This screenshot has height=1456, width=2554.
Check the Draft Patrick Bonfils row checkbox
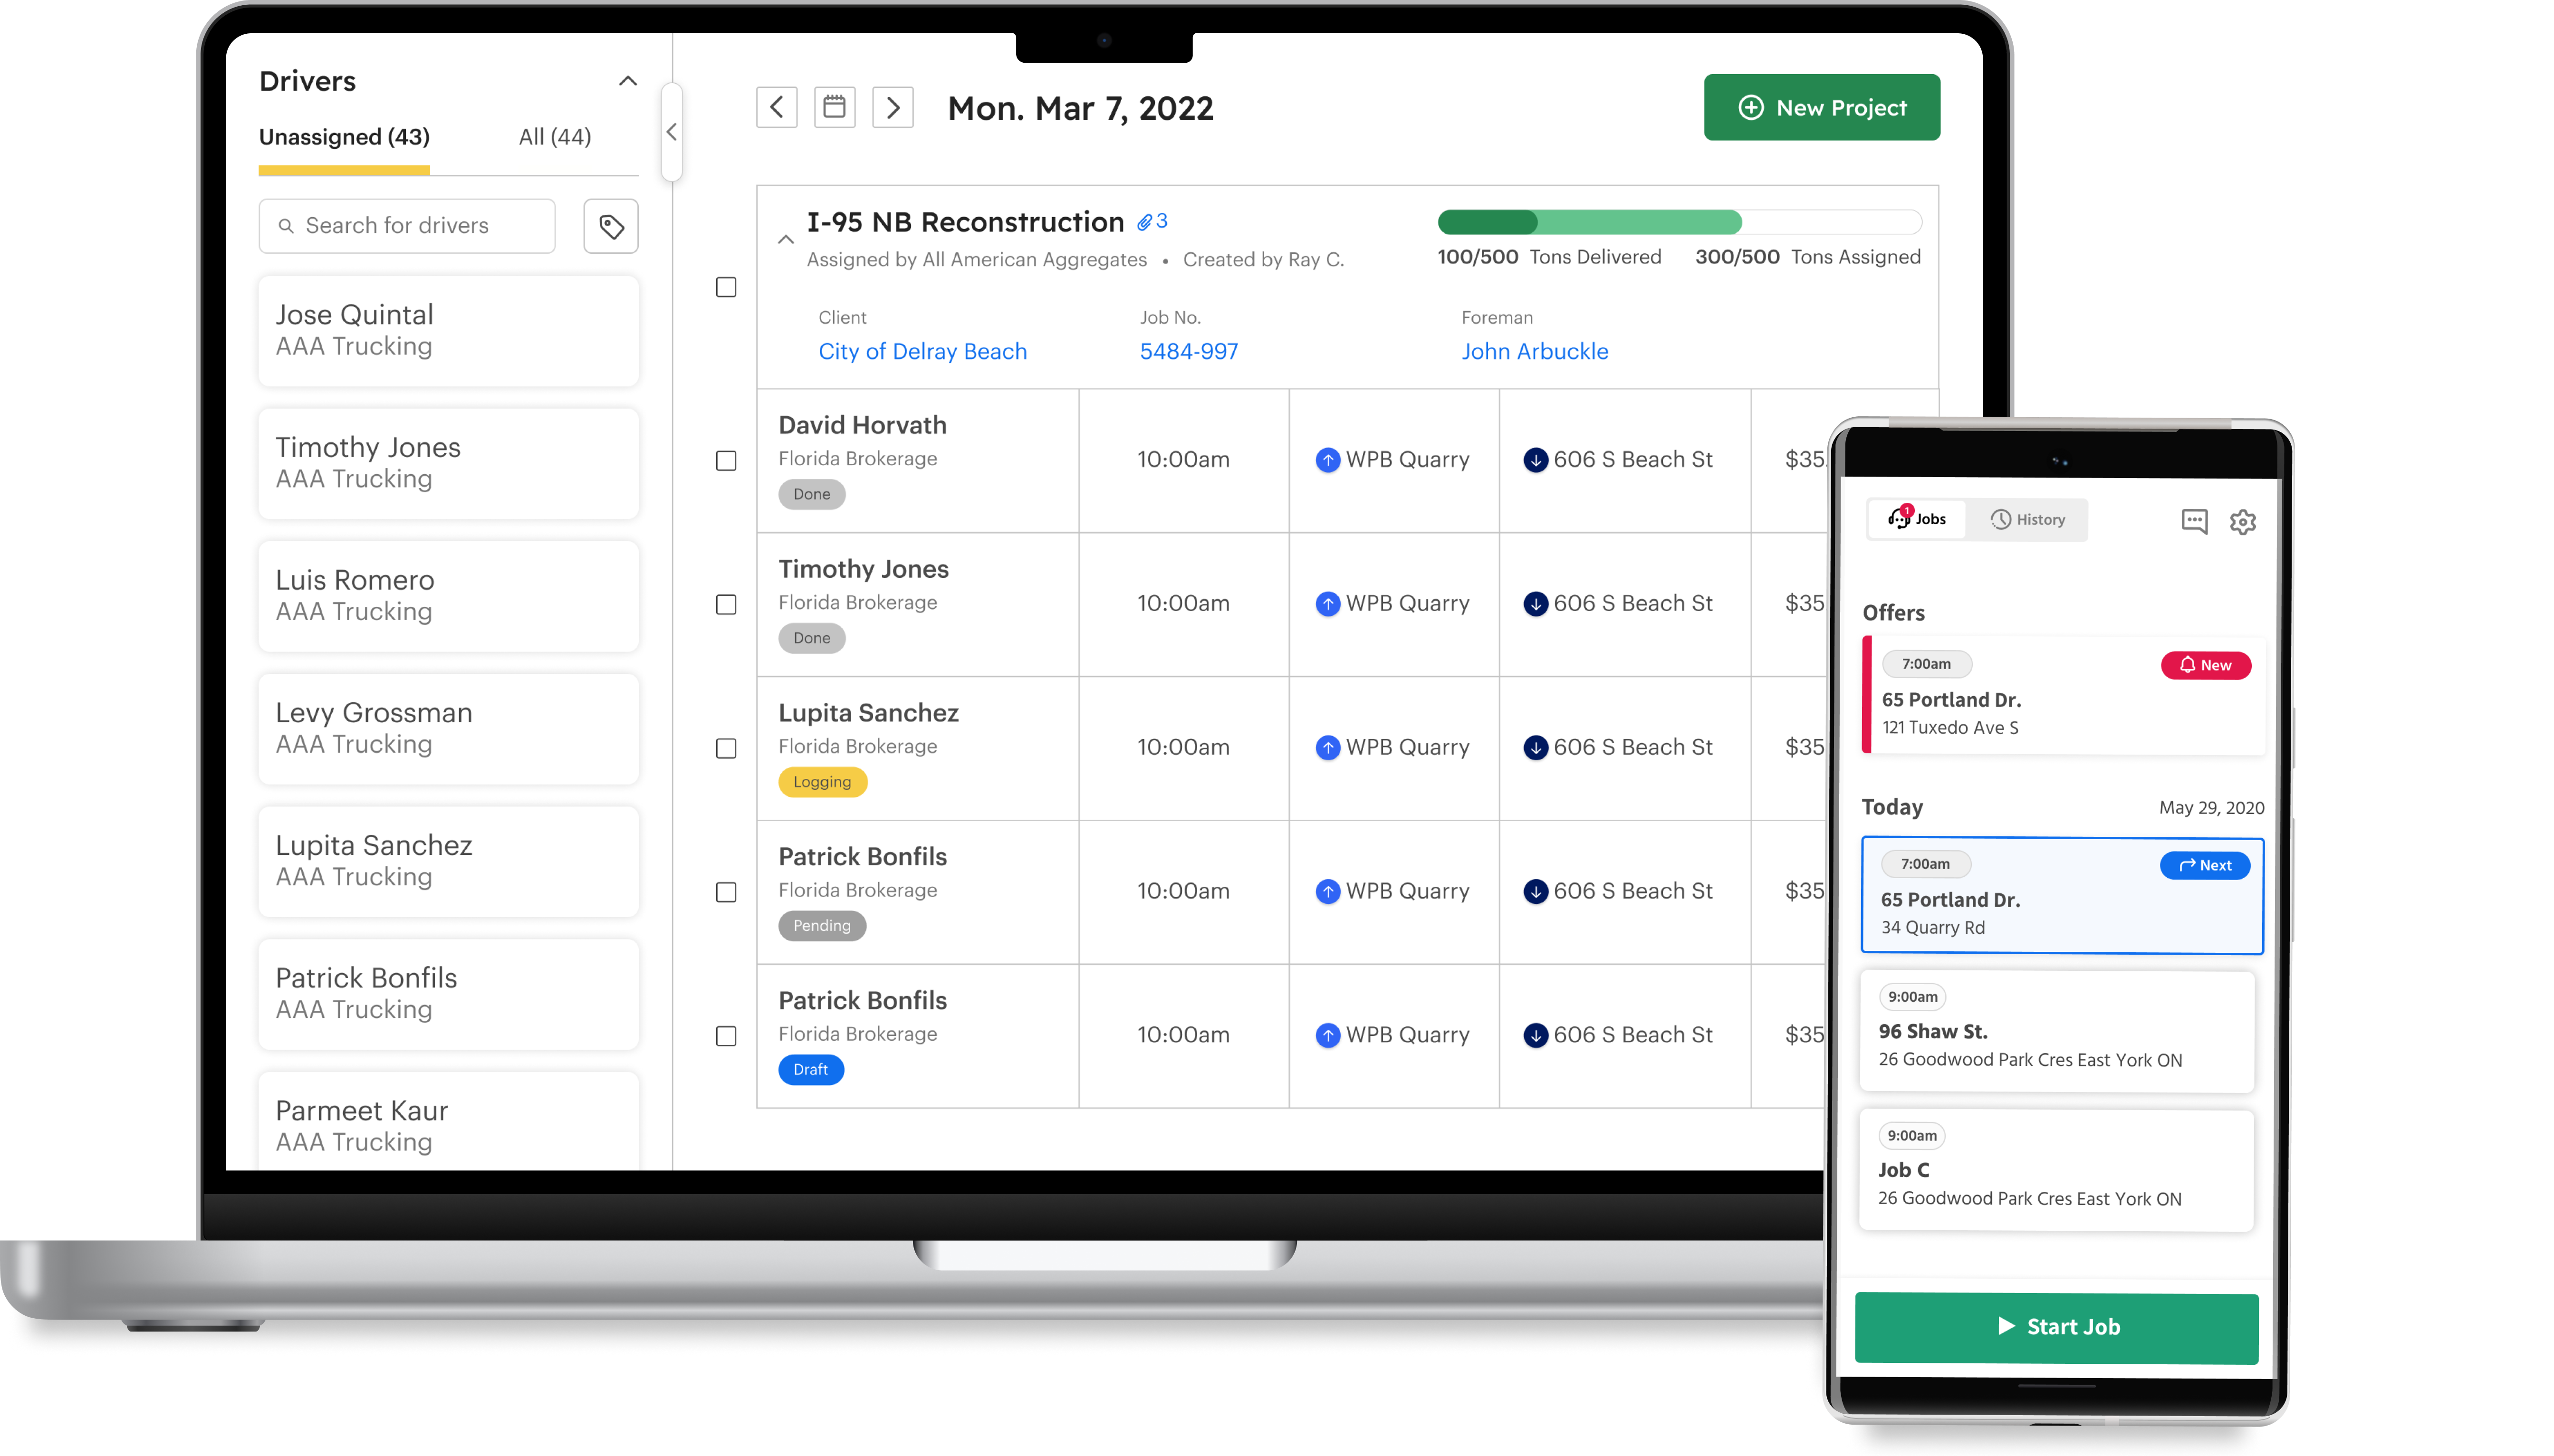[x=726, y=1036]
